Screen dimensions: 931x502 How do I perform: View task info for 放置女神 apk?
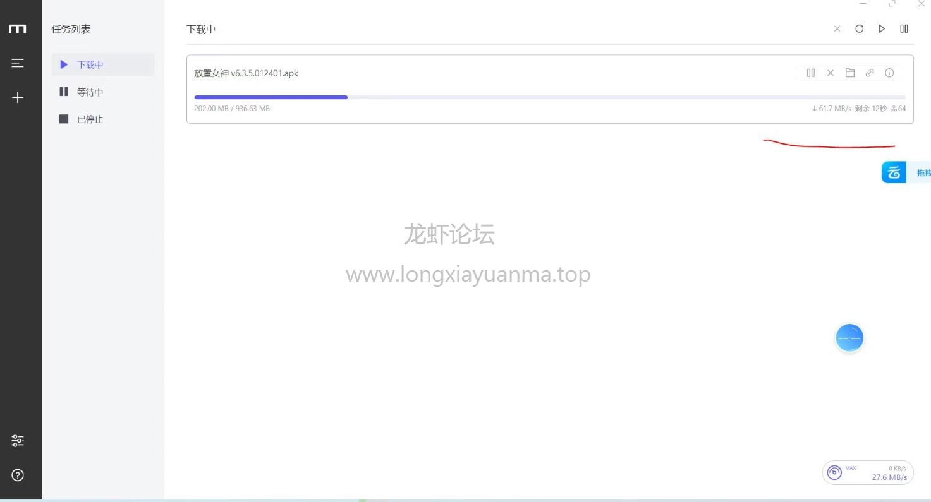pos(889,73)
